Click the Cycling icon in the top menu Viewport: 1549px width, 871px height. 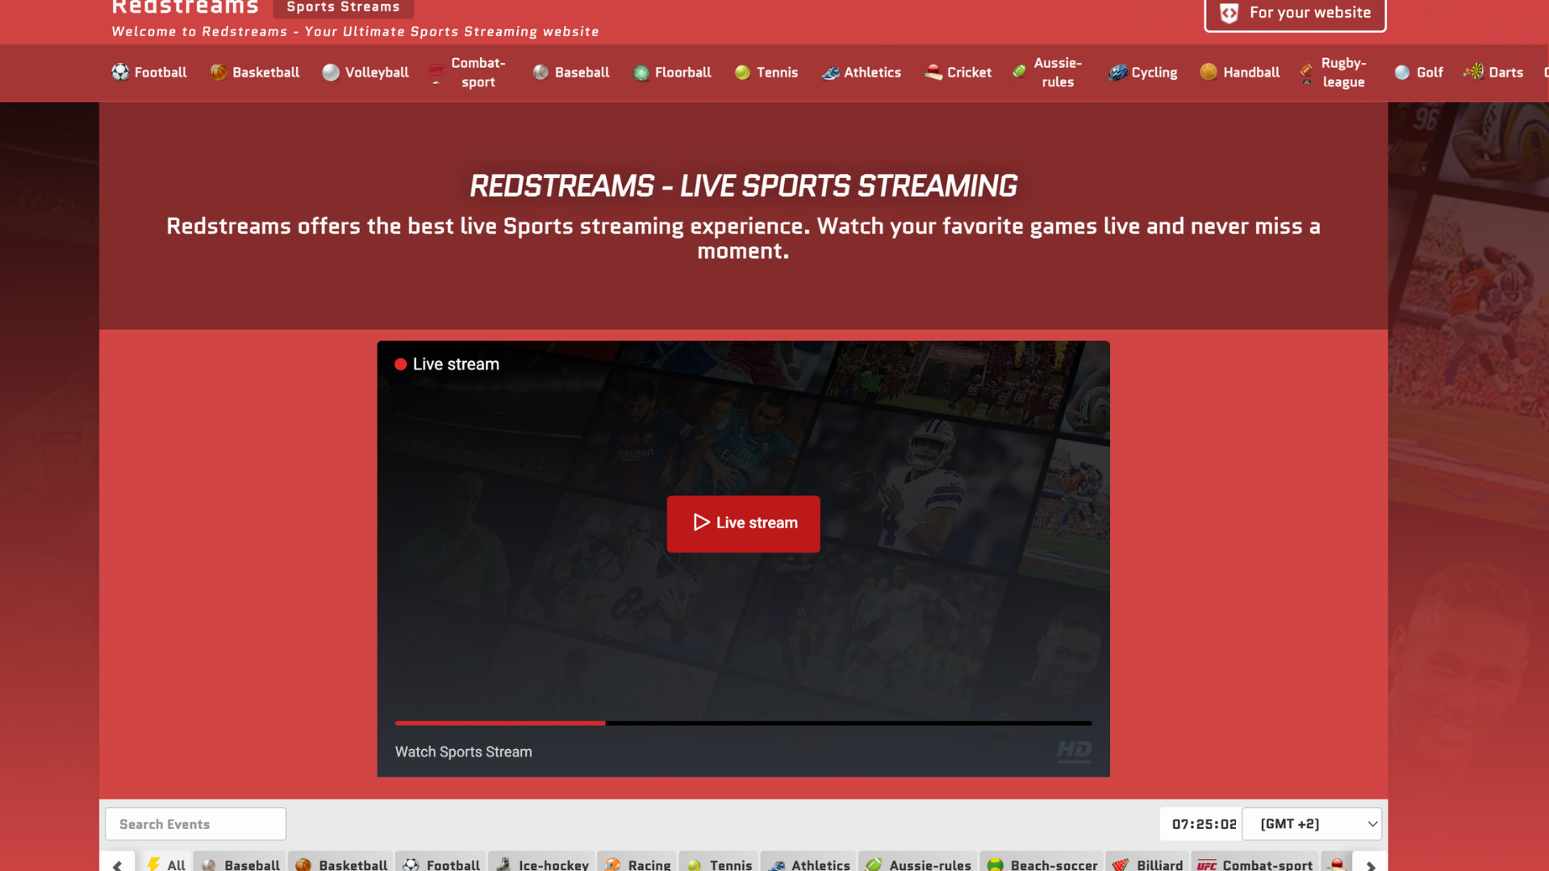tap(1118, 73)
